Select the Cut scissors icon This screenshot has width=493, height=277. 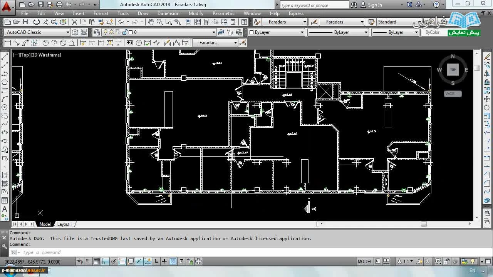[74, 22]
